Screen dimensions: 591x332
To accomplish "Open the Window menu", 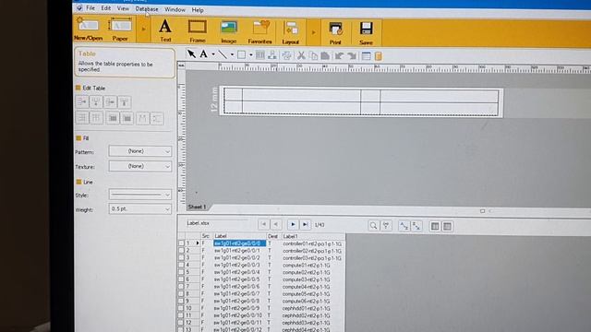I will tap(175, 10).
